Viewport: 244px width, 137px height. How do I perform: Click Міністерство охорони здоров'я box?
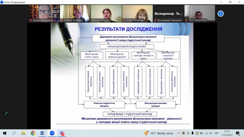click(x=117, y=56)
